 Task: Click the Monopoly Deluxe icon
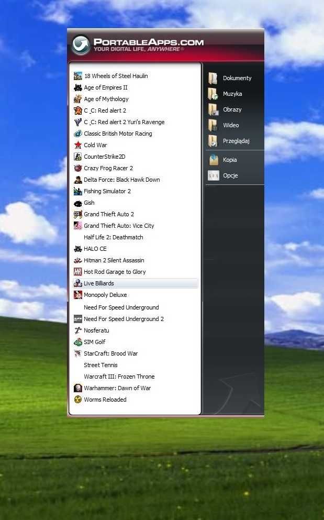pyautogui.click(x=77, y=295)
